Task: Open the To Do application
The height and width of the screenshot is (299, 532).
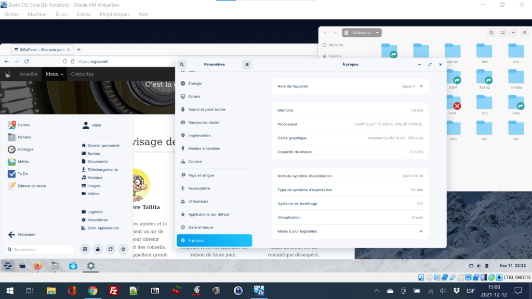Action: point(22,174)
